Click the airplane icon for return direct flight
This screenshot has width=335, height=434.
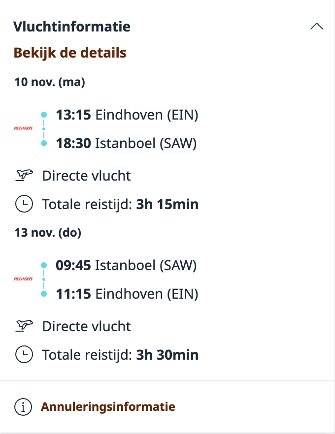pos(24,326)
